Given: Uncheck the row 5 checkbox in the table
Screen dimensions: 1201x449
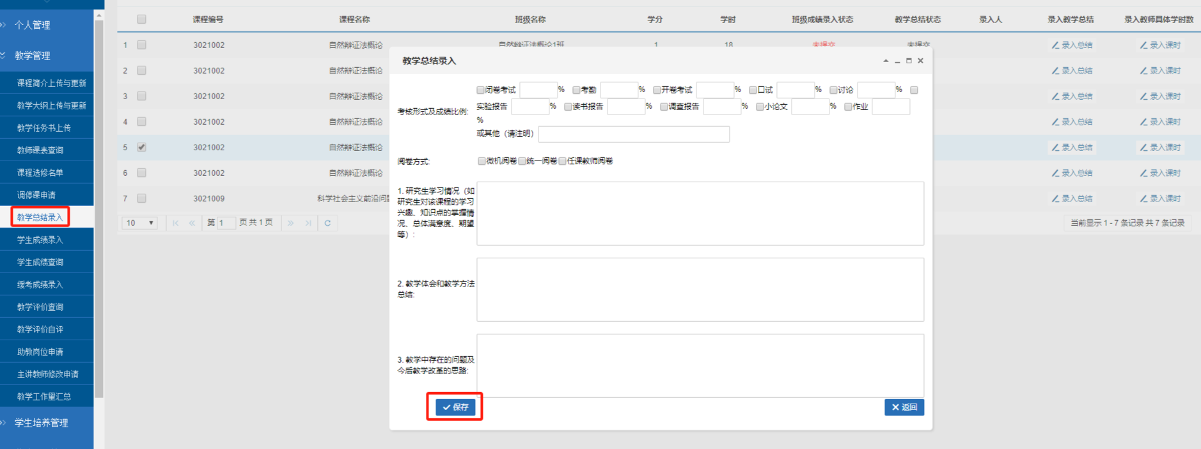Looking at the screenshot, I should pyautogui.click(x=141, y=147).
